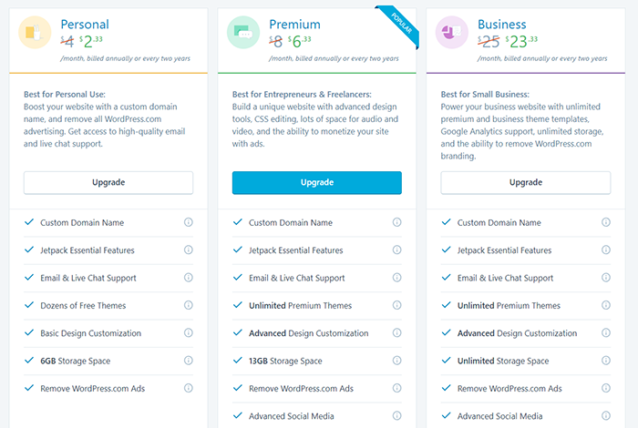Upgrade to the Business plan
The height and width of the screenshot is (428, 638).
(526, 182)
